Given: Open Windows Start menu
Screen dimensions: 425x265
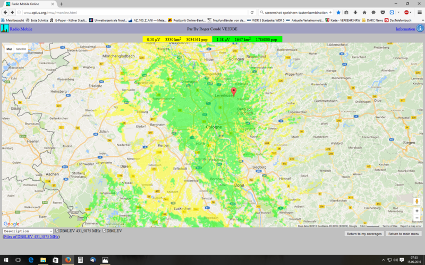Looking at the screenshot, I should coord(6,260).
